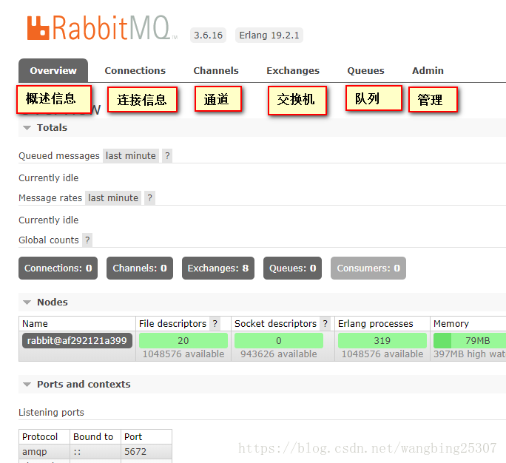
Task: Open help for Message rates
Action: (149, 197)
